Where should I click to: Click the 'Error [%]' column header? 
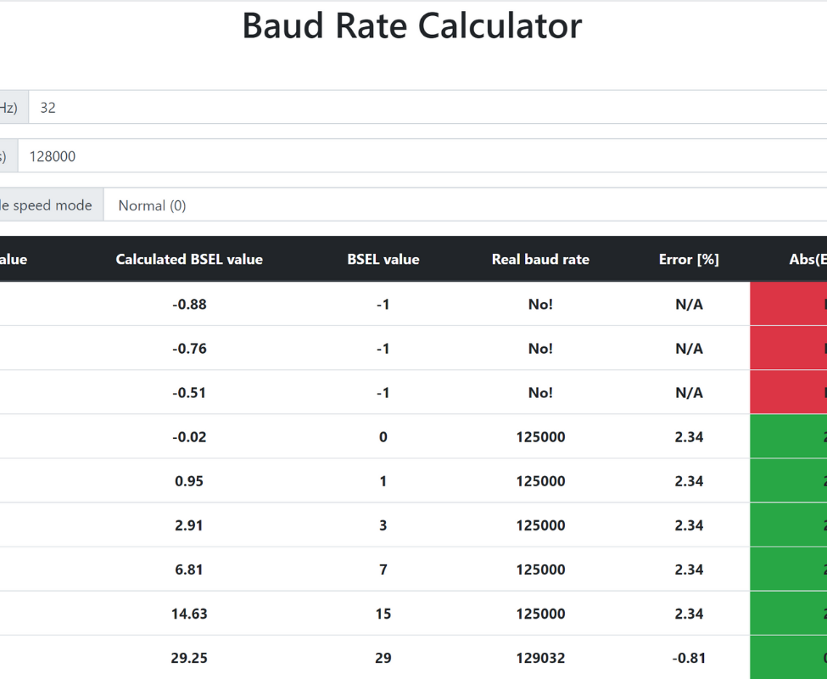pos(689,260)
